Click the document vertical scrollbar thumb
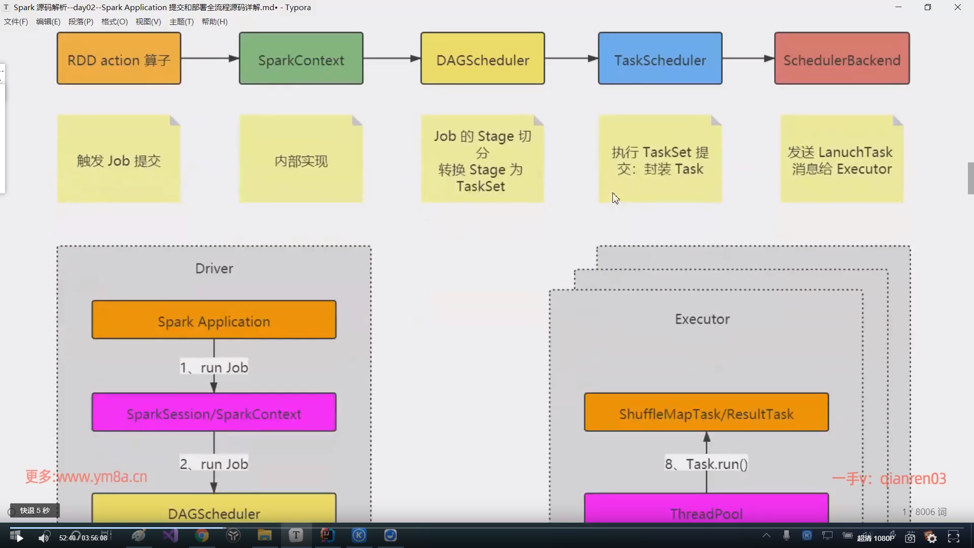The image size is (974, 548). pos(970,178)
